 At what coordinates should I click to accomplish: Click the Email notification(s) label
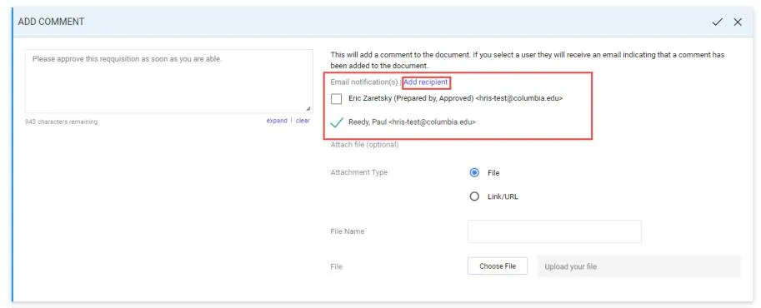pos(364,82)
